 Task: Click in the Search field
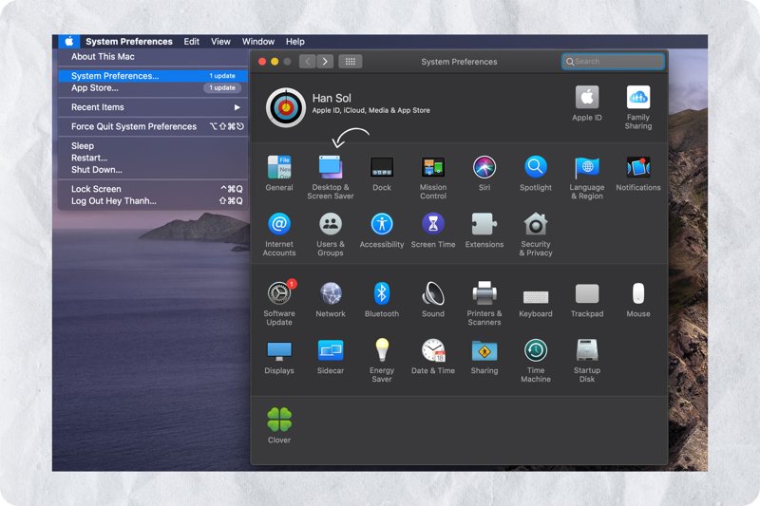coord(613,62)
